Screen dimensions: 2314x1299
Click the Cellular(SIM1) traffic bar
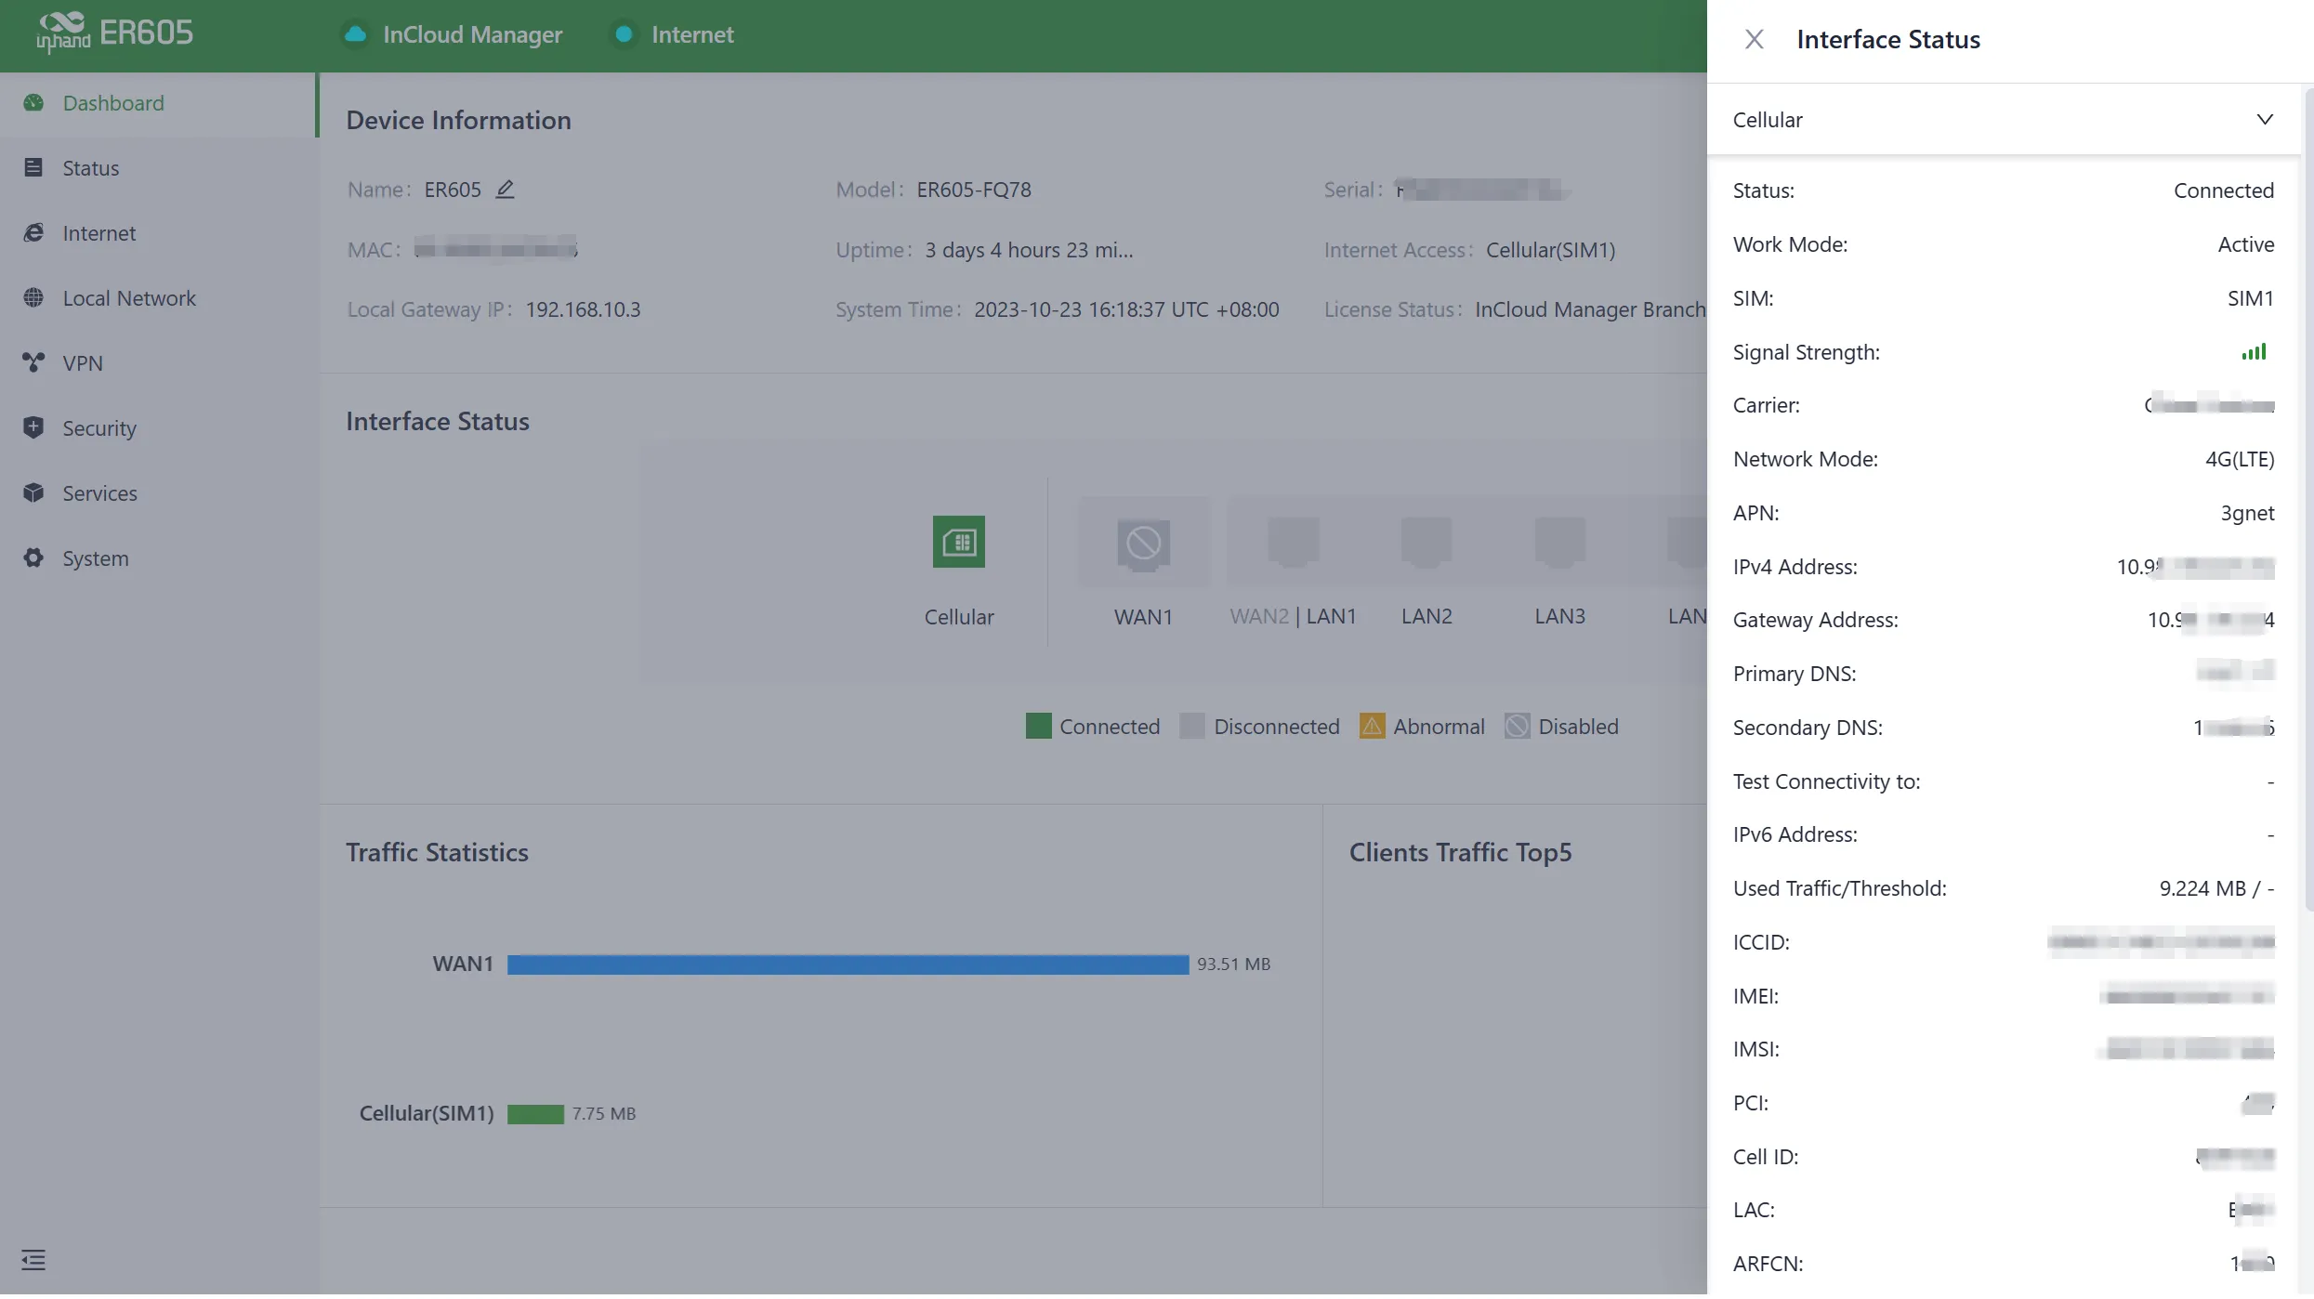pyautogui.click(x=535, y=1116)
